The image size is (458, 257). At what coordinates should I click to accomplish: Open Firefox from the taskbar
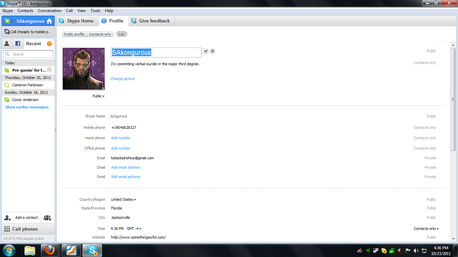[x=50, y=250]
